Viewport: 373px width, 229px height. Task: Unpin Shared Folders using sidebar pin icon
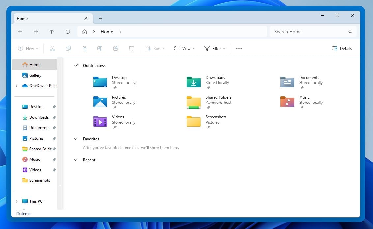(54, 149)
